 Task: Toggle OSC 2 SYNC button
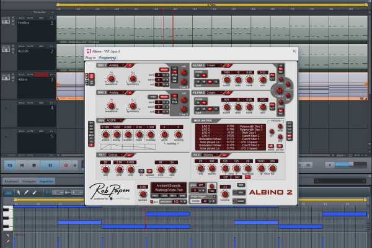tap(153, 97)
